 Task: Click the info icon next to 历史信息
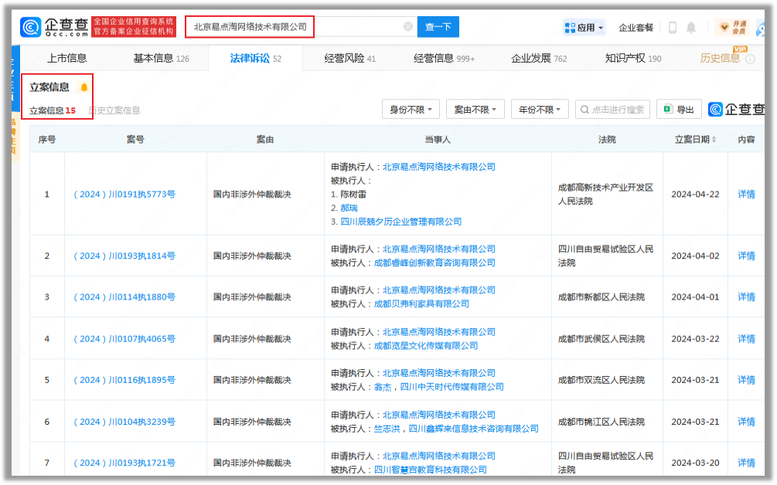750,59
